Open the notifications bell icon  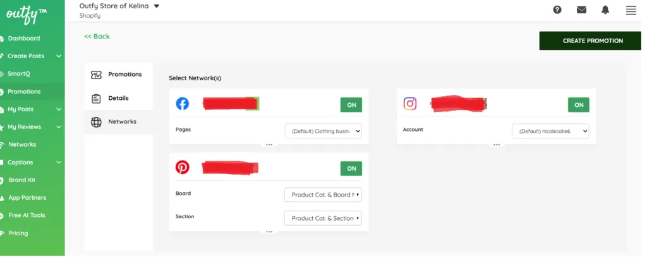(605, 10)
